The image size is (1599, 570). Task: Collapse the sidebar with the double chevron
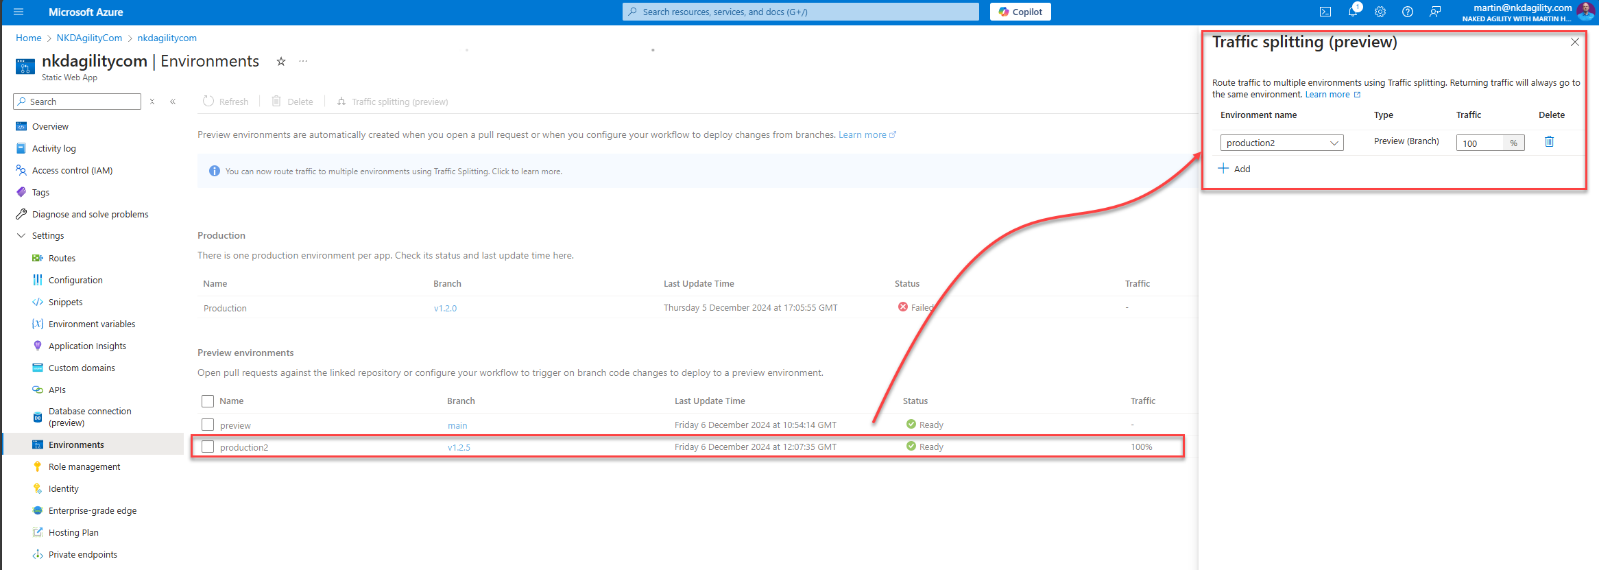click(x=173, y=102)
